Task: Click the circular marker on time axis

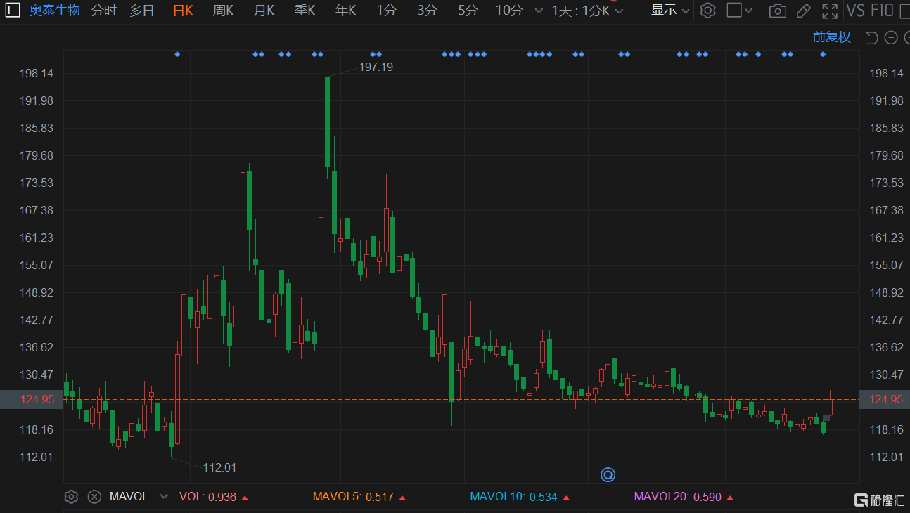Action: (608, 476)
